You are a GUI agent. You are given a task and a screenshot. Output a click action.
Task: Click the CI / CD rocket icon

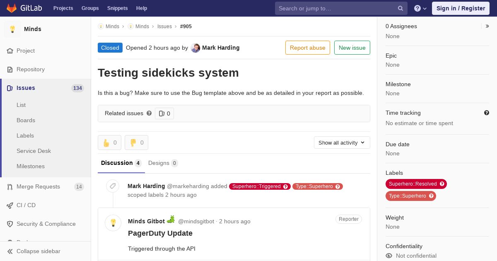pyautogui.click(x=10, y=205)
